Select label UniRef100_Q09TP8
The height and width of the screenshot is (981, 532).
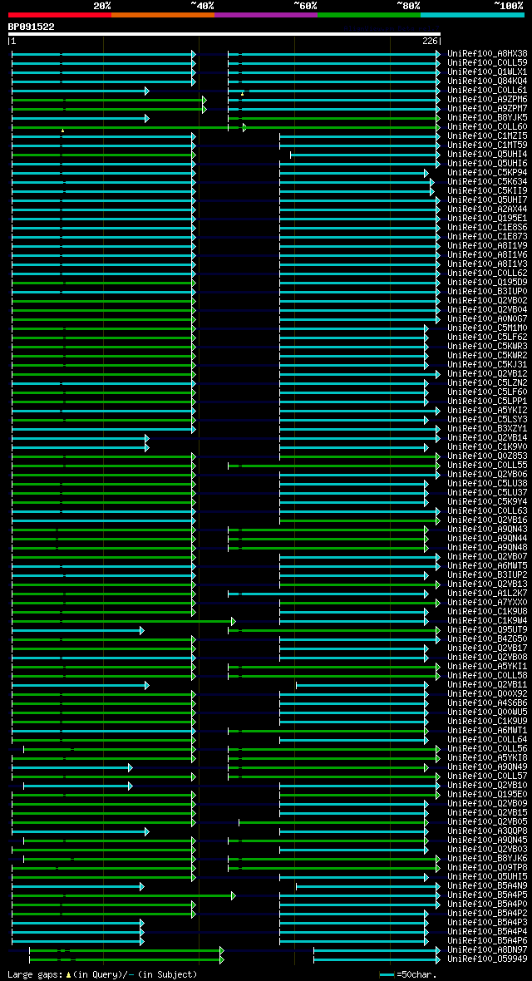pos(488,867)
